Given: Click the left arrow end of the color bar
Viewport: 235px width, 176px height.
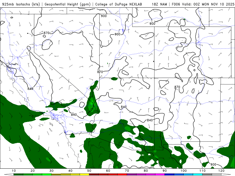Looking at the screenshot, I should (9, 175).
